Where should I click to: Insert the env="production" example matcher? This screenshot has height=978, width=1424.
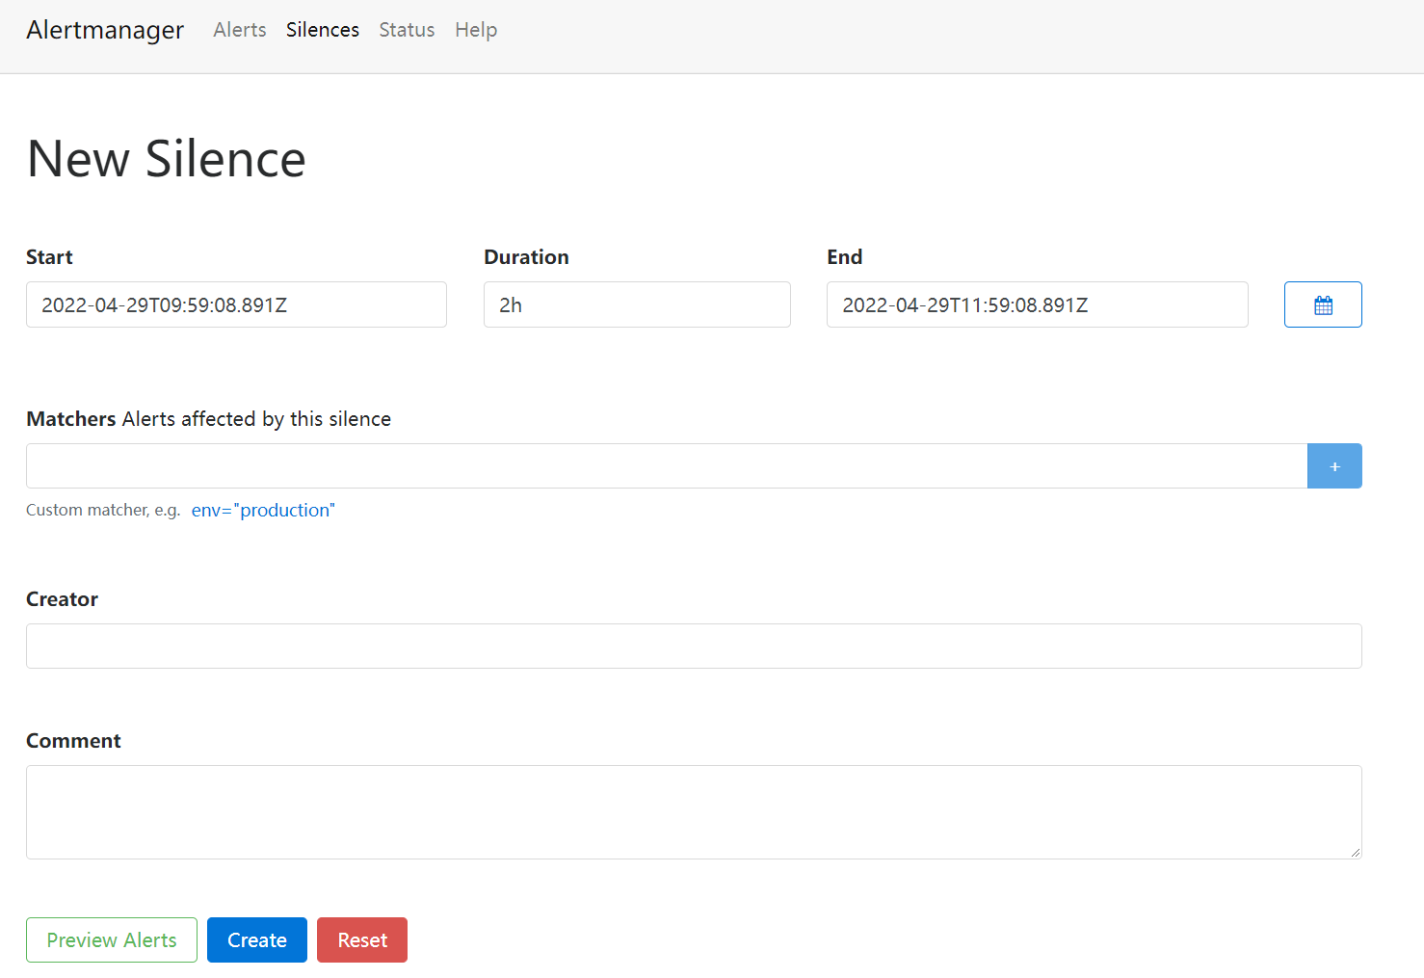[x=262, y=510]
